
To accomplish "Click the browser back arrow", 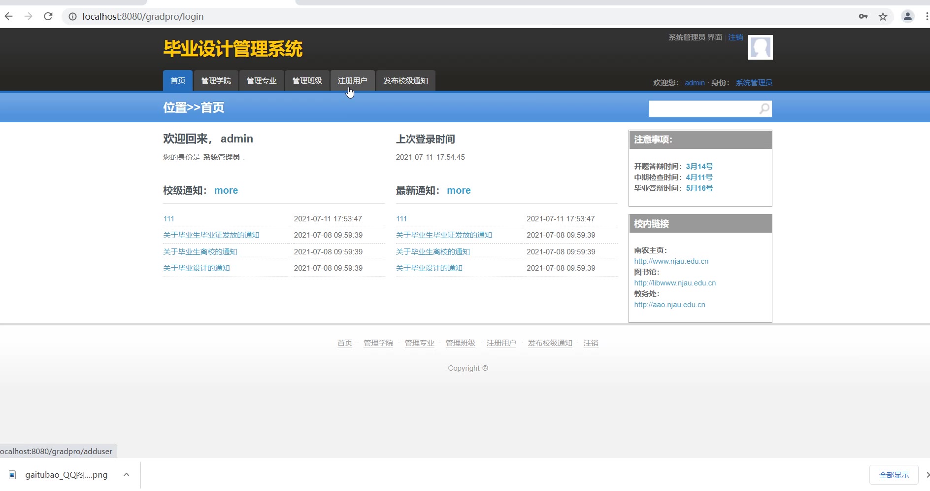I will coord(9,16).
